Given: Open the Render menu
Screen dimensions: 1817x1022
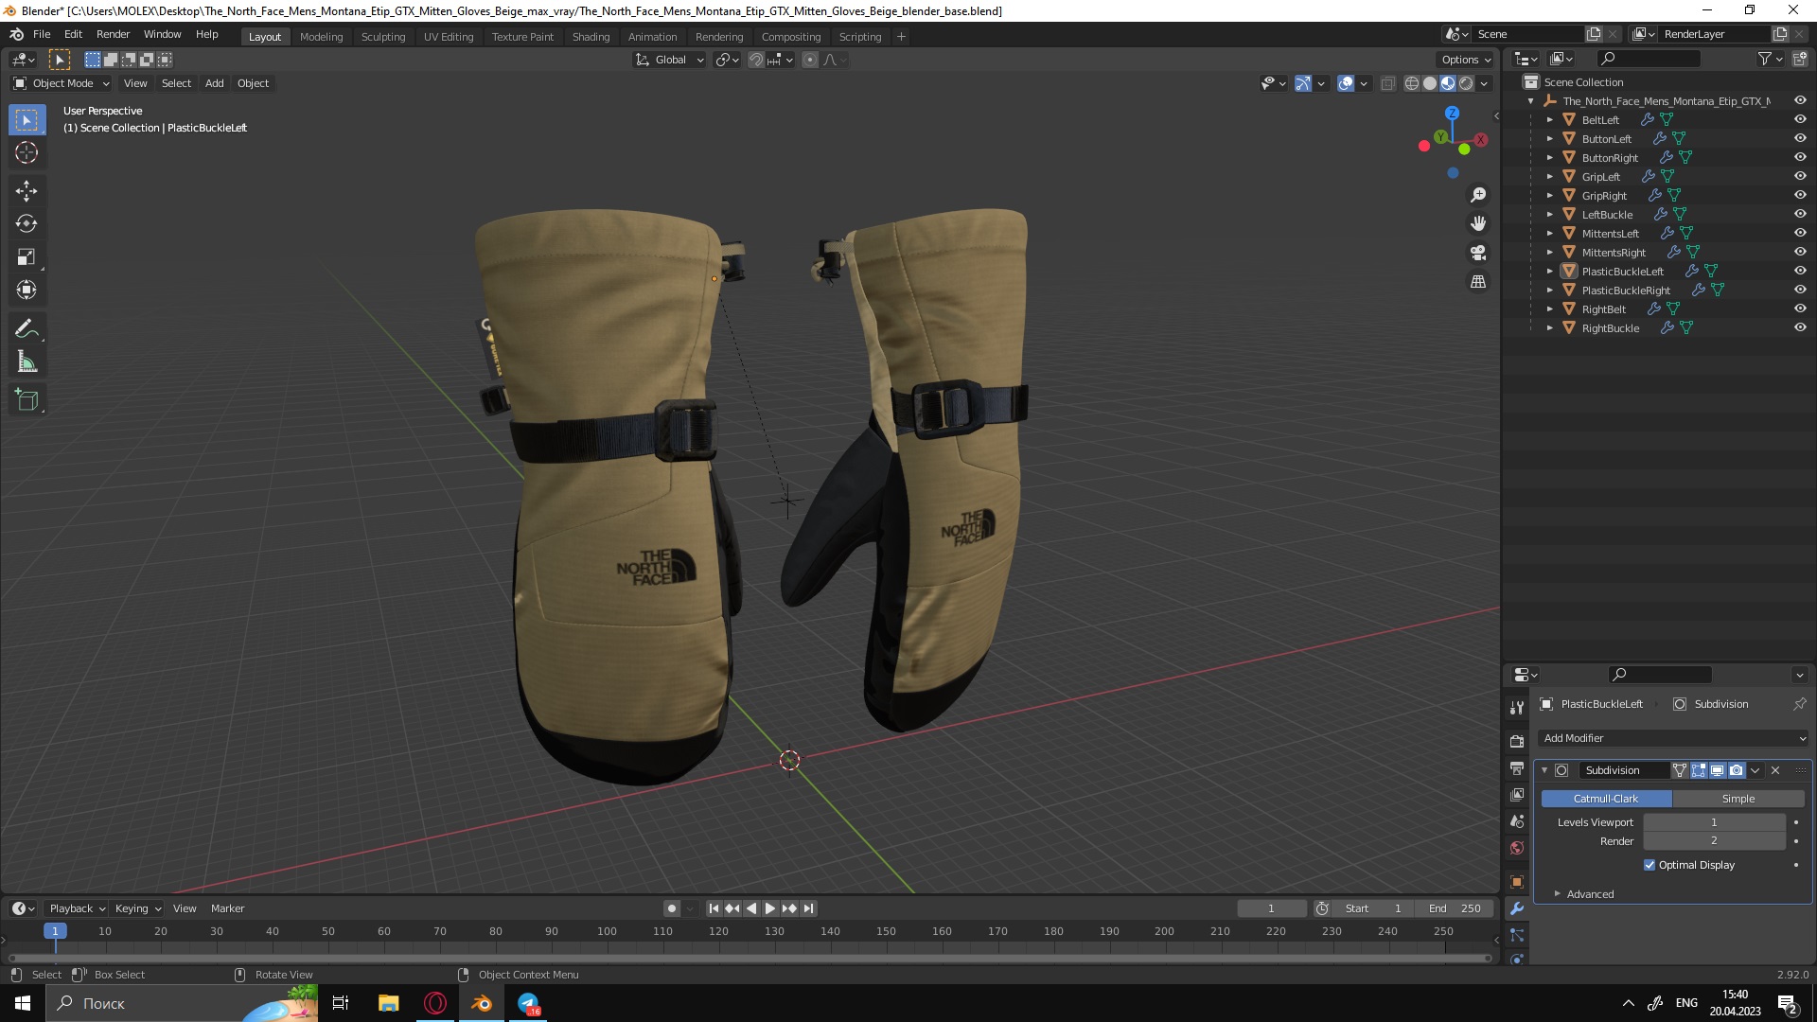Looking at the screenshot, I should (x=113, y=34).
